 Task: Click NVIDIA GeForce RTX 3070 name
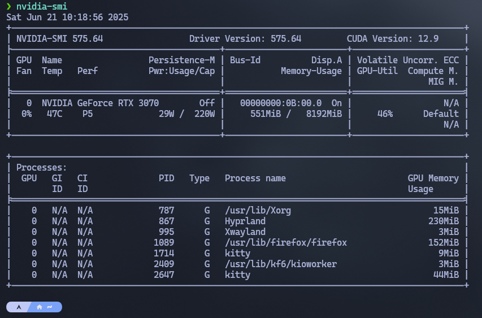[100, 103]
